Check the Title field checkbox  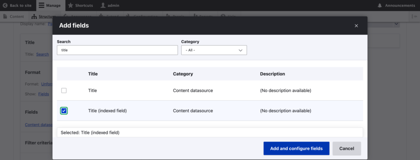(64, 90)
